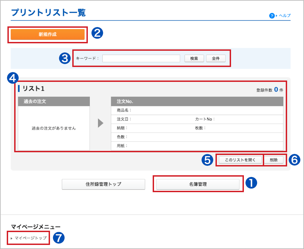Click the 検索 search button
Viewport: 304px width, 249px height.
coord(194,58)
